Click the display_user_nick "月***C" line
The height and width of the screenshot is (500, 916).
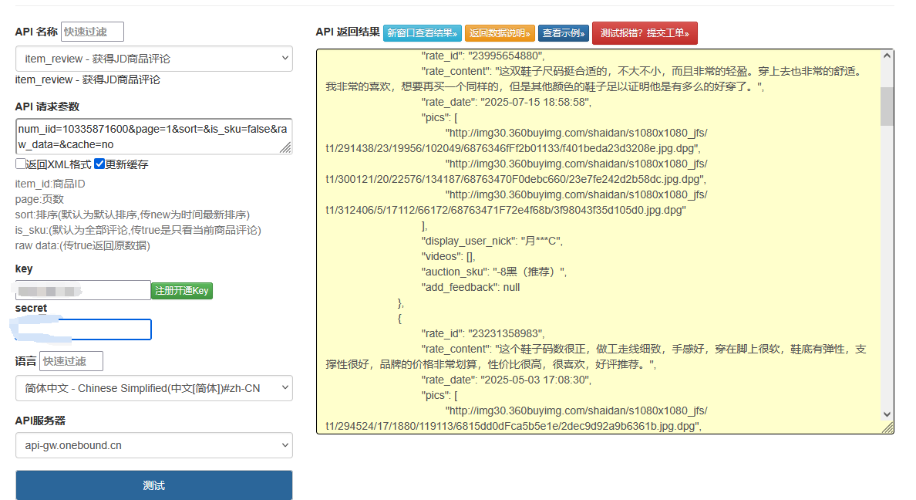point(492,241)
